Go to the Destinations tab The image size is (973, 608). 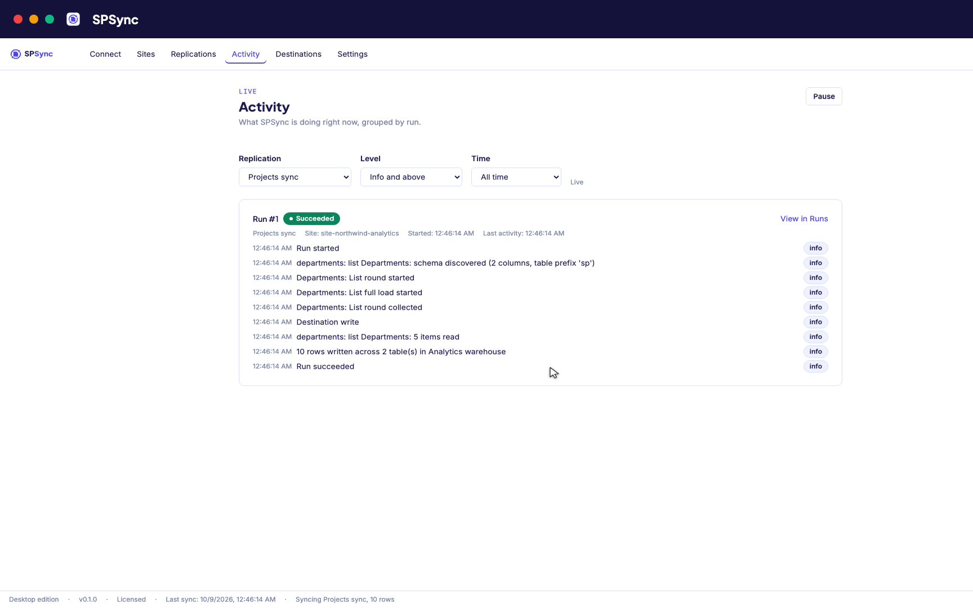coord(298,54)
